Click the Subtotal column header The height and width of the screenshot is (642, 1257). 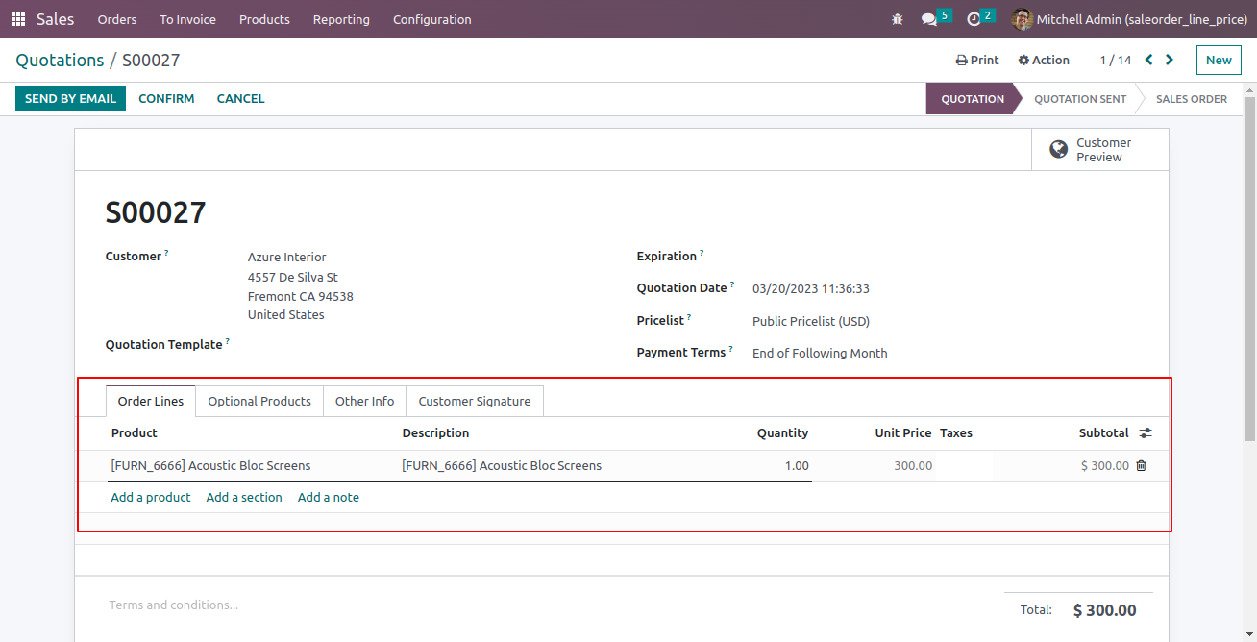click(x=1103, y=433)
